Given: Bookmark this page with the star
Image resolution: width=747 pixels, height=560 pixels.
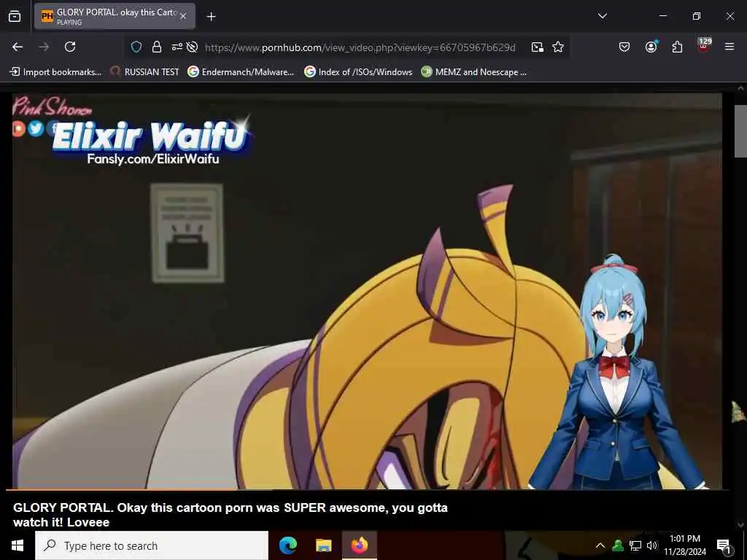Looking at the screenshot, I should point(558,47).
